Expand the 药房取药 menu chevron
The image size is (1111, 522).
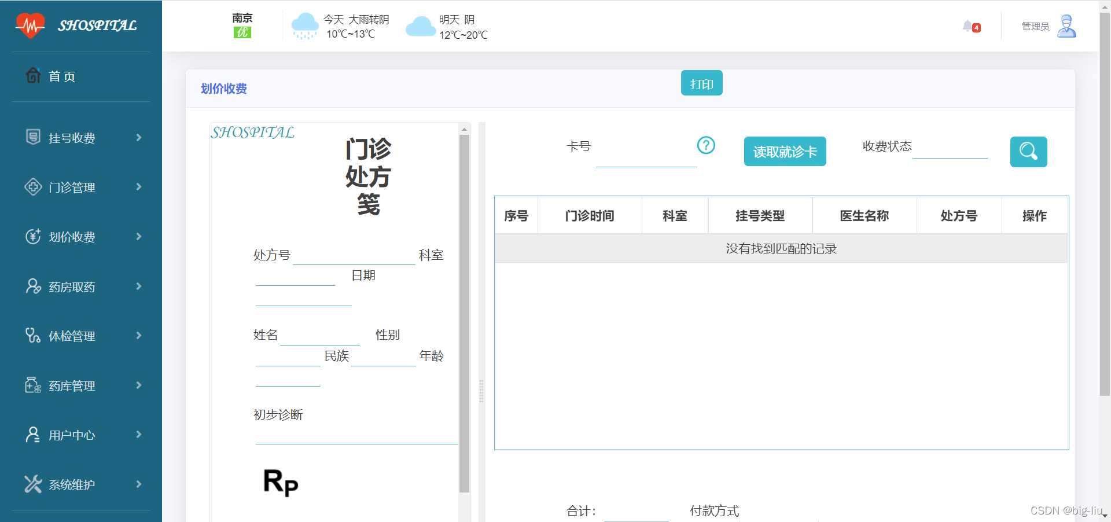139,286
